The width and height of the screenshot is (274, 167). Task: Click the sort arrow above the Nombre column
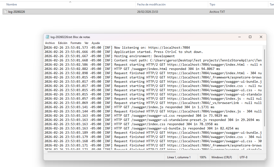70,2
